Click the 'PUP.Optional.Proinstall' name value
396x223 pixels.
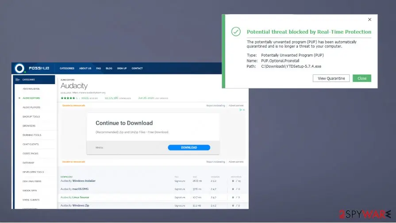click(280, 61)
